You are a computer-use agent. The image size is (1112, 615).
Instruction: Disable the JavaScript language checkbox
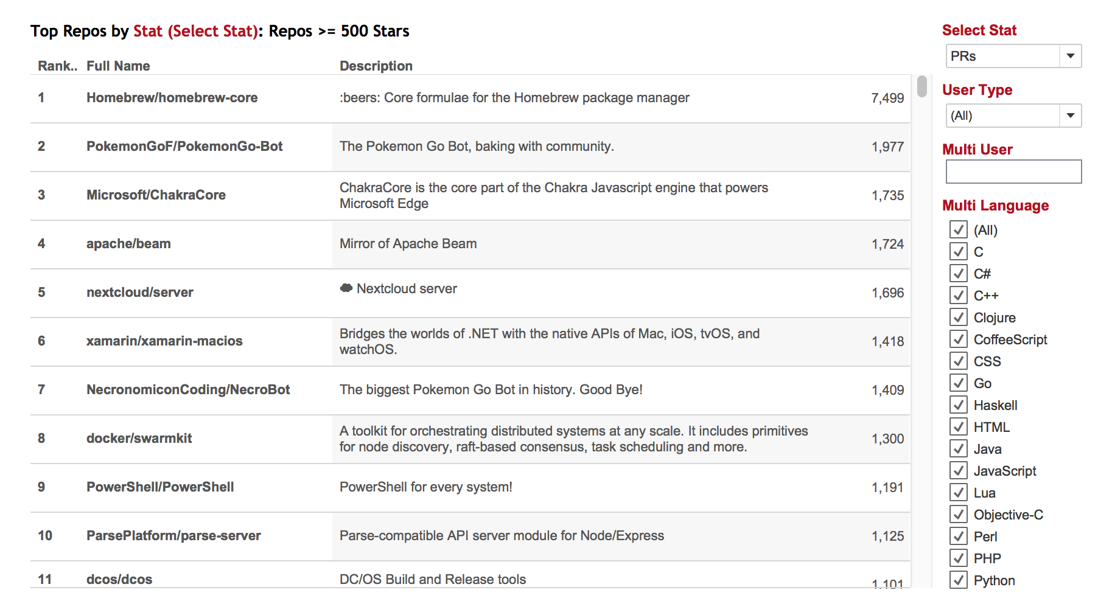pos(959,471)
